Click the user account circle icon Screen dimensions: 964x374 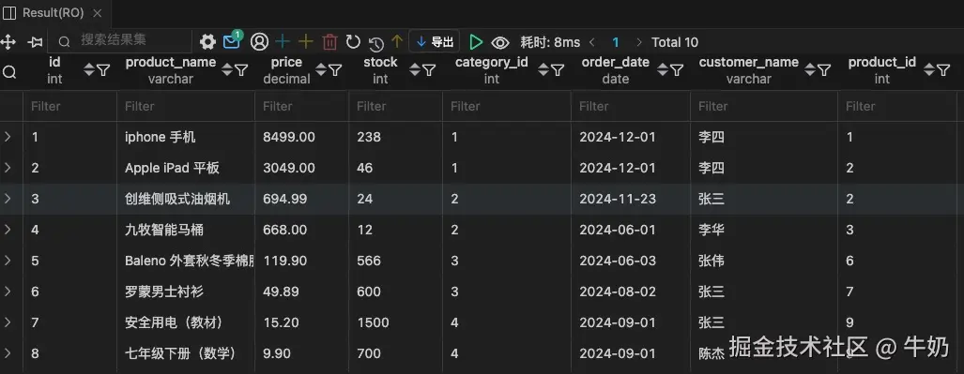click(259, 42)
